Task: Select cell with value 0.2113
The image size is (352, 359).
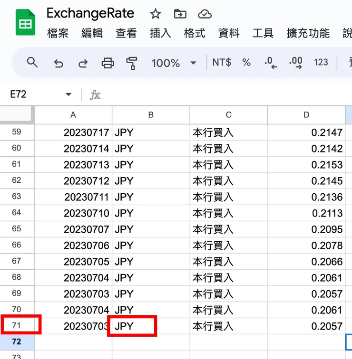Action: coord(306,213)
